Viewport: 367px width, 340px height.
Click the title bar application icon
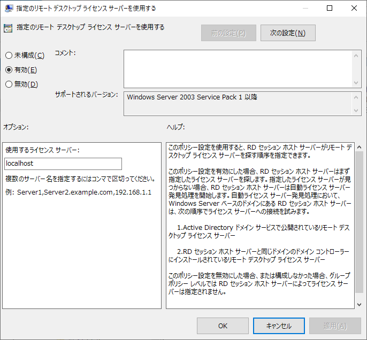click(x=9, y=9)
